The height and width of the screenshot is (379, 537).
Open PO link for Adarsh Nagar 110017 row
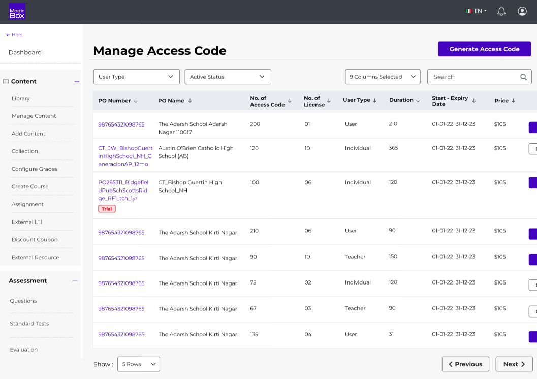(x=121, y=124)
